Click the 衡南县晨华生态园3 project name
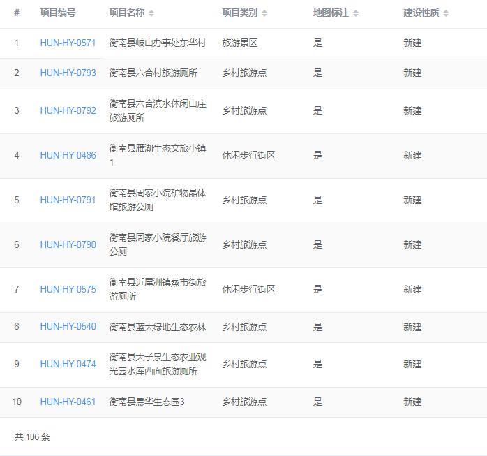 [147, 402]
